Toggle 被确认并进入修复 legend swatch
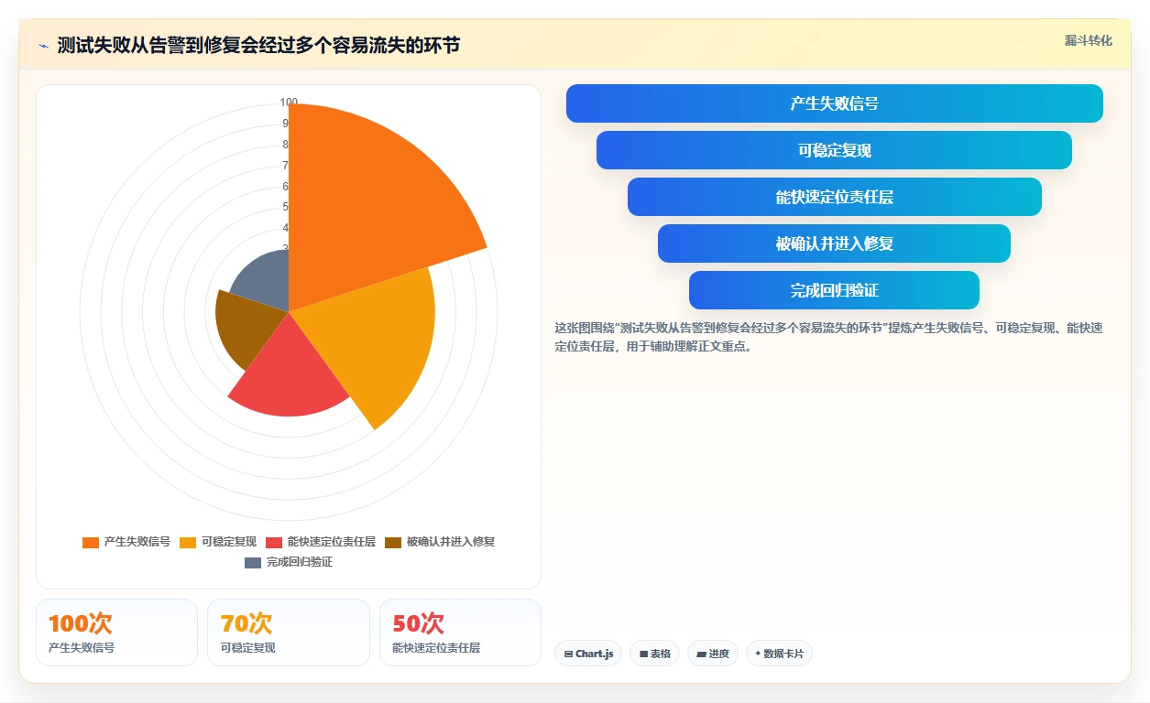This screenshot has width=1150, height=703. pyautogui.click(x=393, y=542)
